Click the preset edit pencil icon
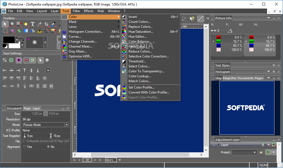This screenshot has height=168, width=283. pos(261,152)
